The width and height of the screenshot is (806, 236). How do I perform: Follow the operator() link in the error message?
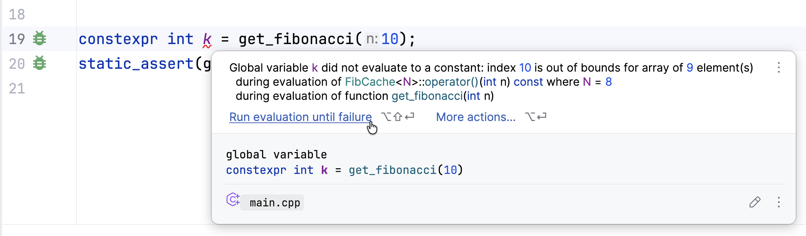tap(451, 82)
